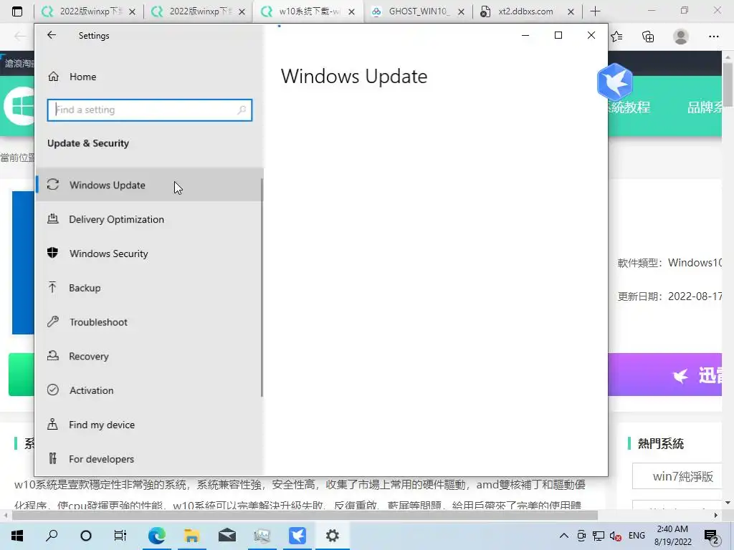
Task: Open Windows Security page
Action: pos(149,253)
